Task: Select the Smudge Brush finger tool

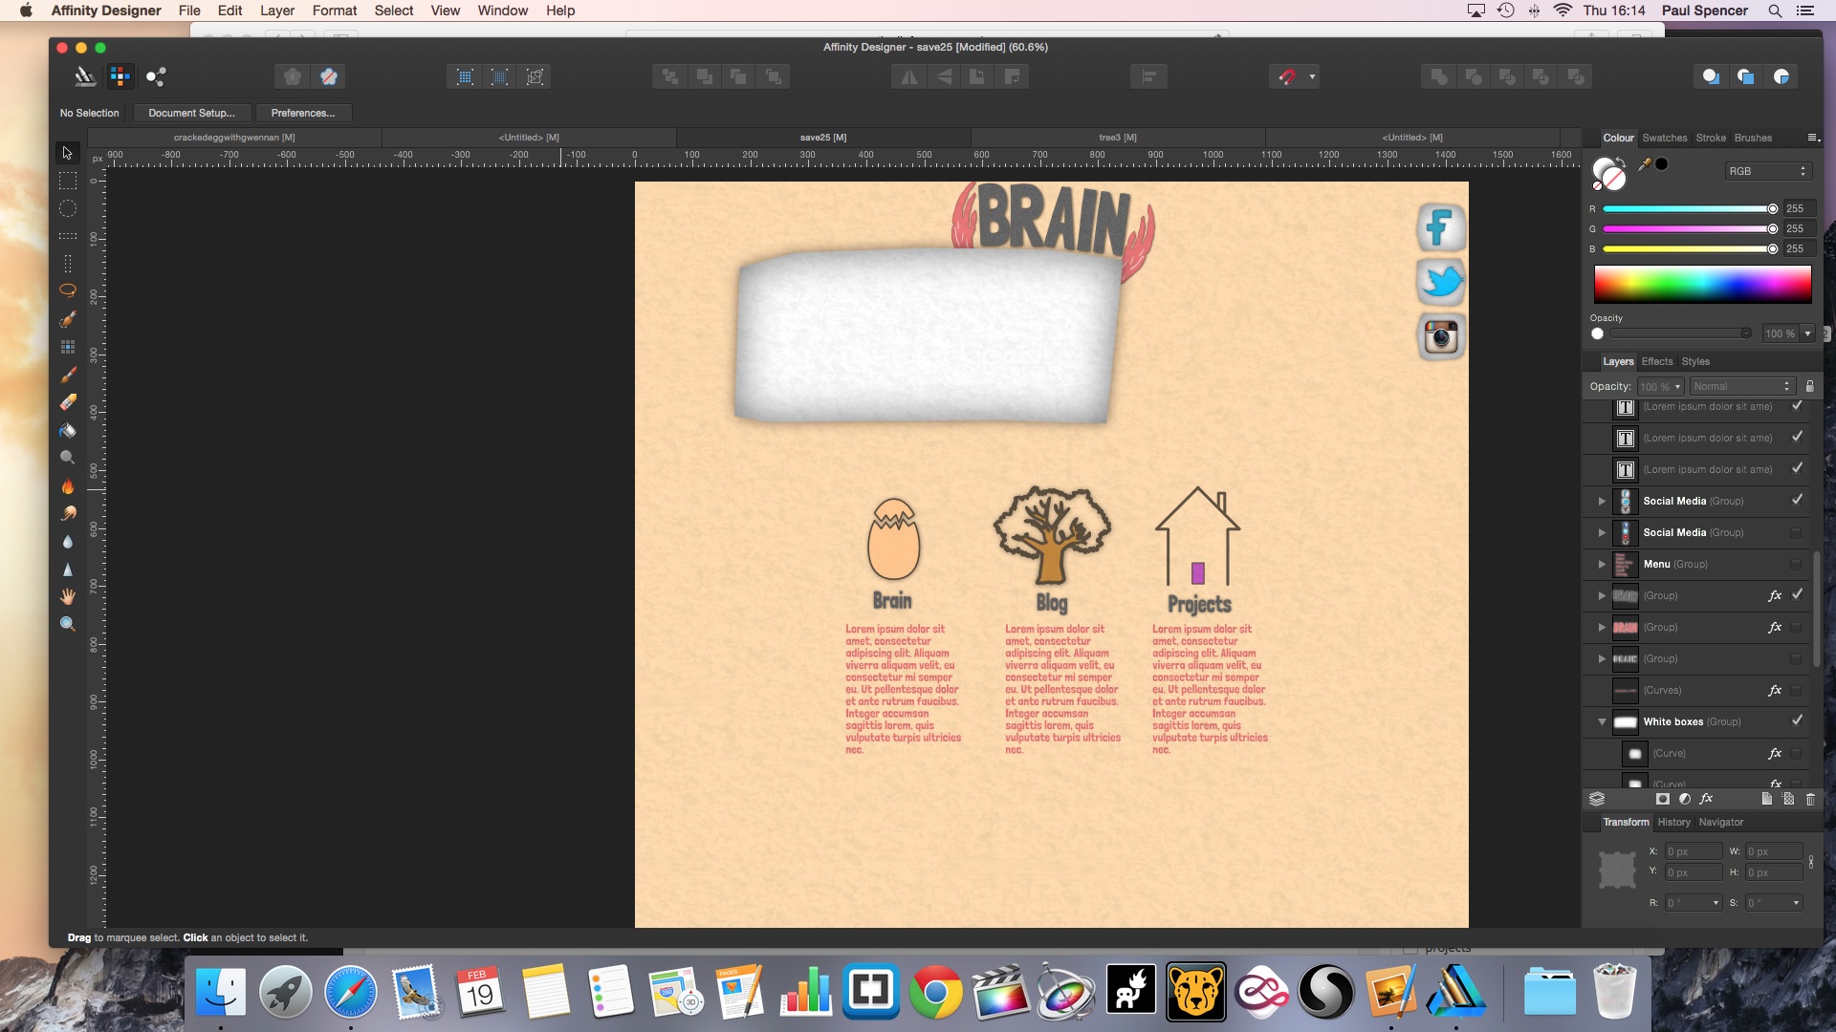Action: click(68, 514)
